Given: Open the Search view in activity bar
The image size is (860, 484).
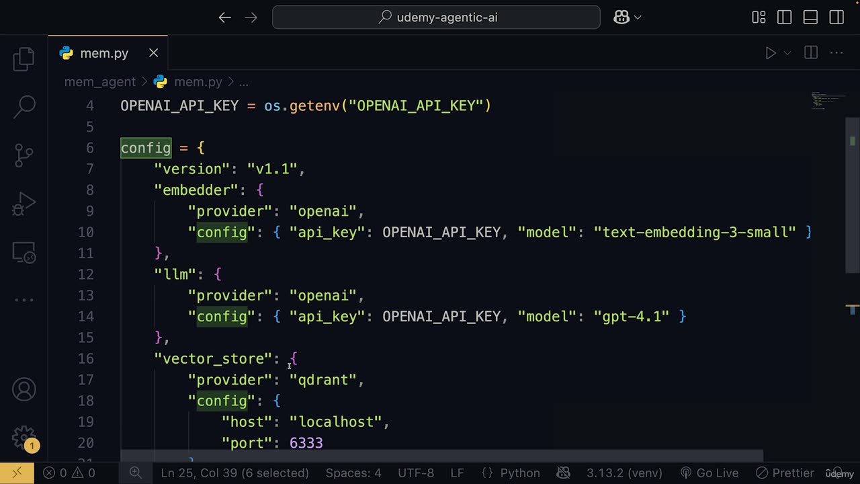Looking at the screenshot, I should pos(24,107).
